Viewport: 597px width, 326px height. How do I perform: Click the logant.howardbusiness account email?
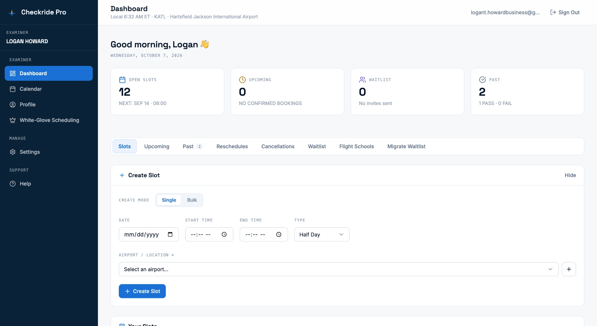pyautogui.click(x=505, y=12)
